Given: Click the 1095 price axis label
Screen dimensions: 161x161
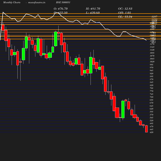Looking at the screenshot, I should 152,53.
